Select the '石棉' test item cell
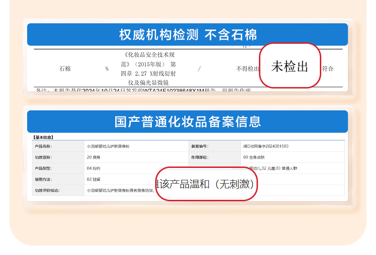The image size is (376, 255). coord(65,69)
